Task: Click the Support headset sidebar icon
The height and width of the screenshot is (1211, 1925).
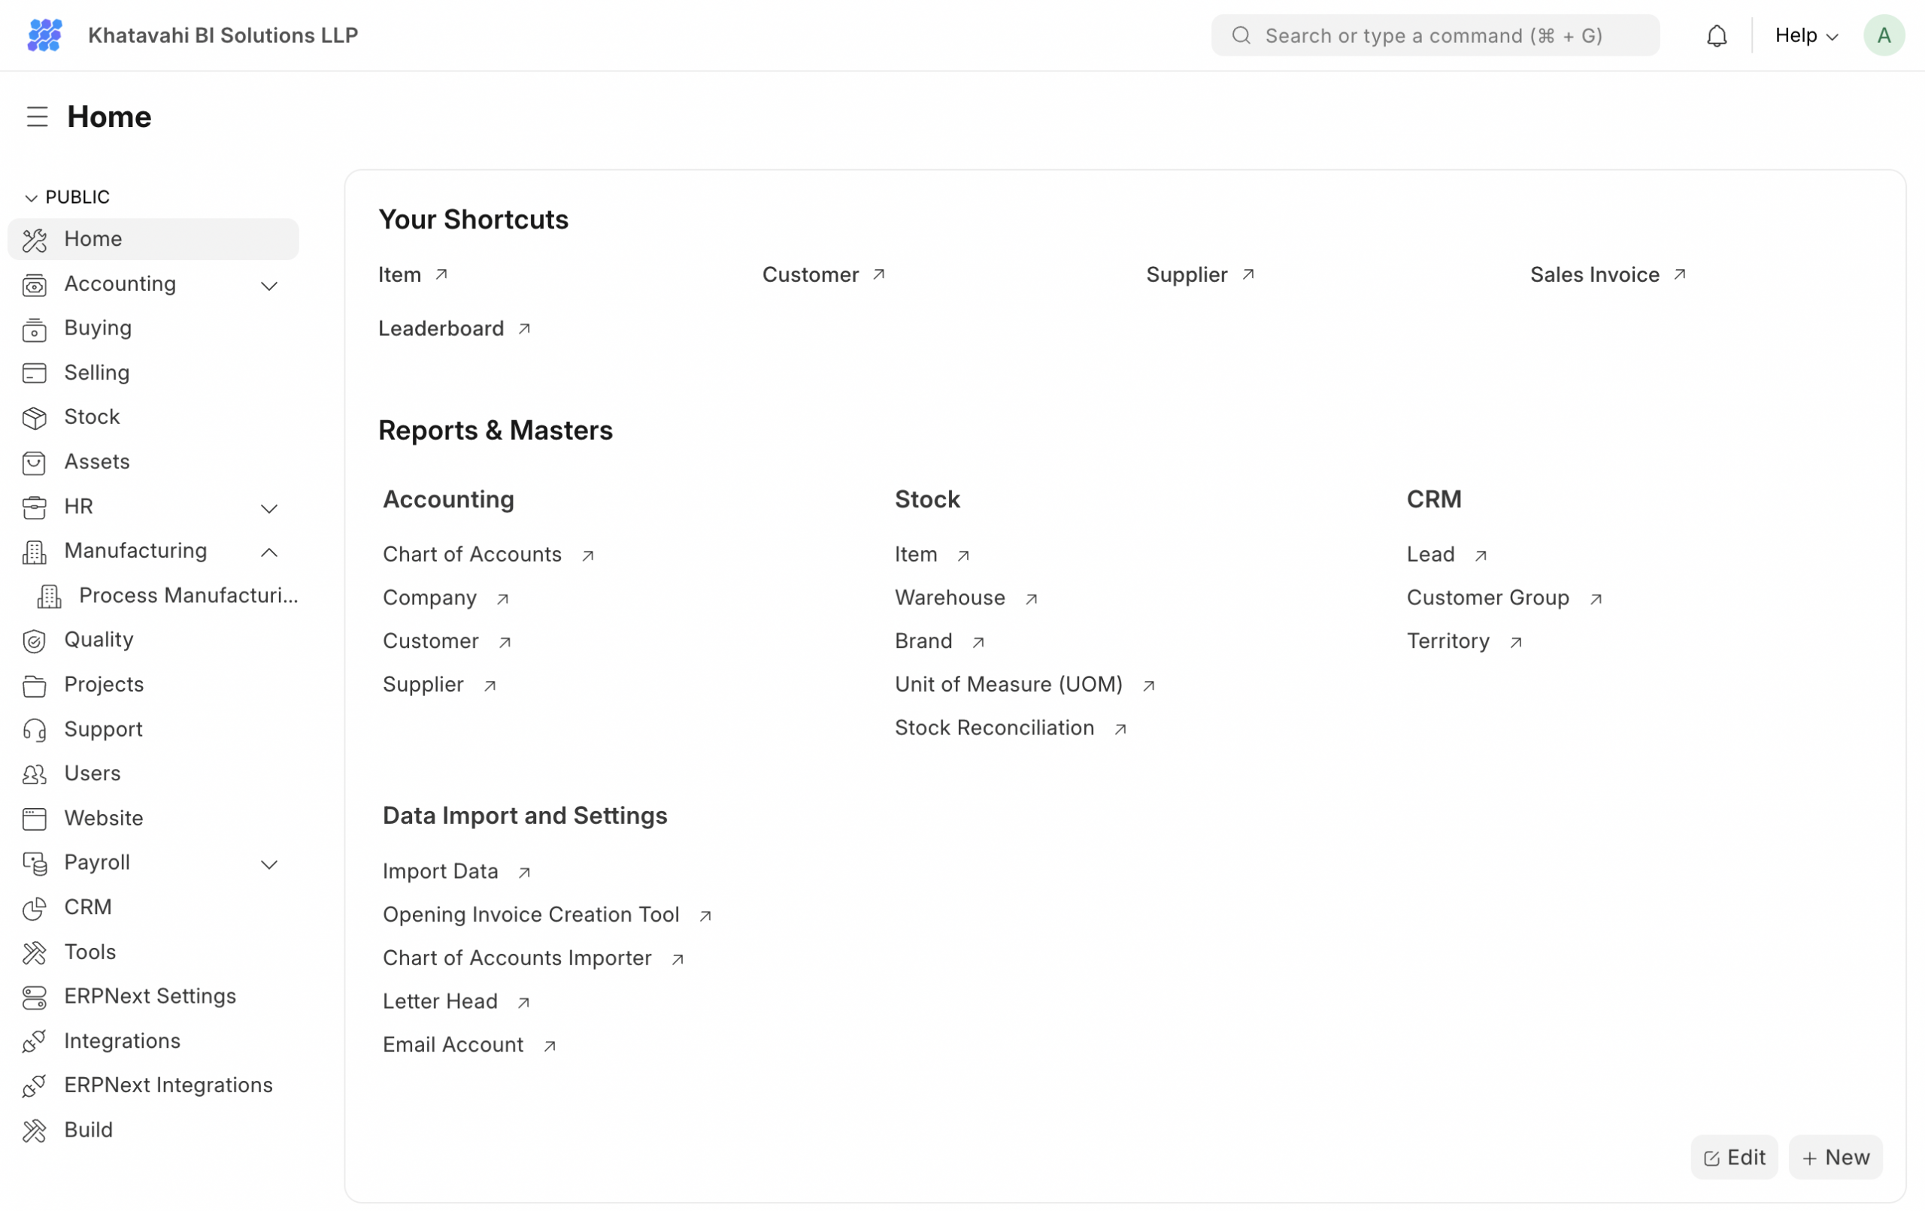Action: click(35, 730)
